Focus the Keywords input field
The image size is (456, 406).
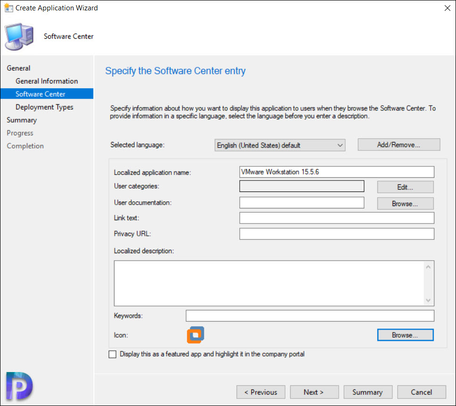(x=310, y=316)
